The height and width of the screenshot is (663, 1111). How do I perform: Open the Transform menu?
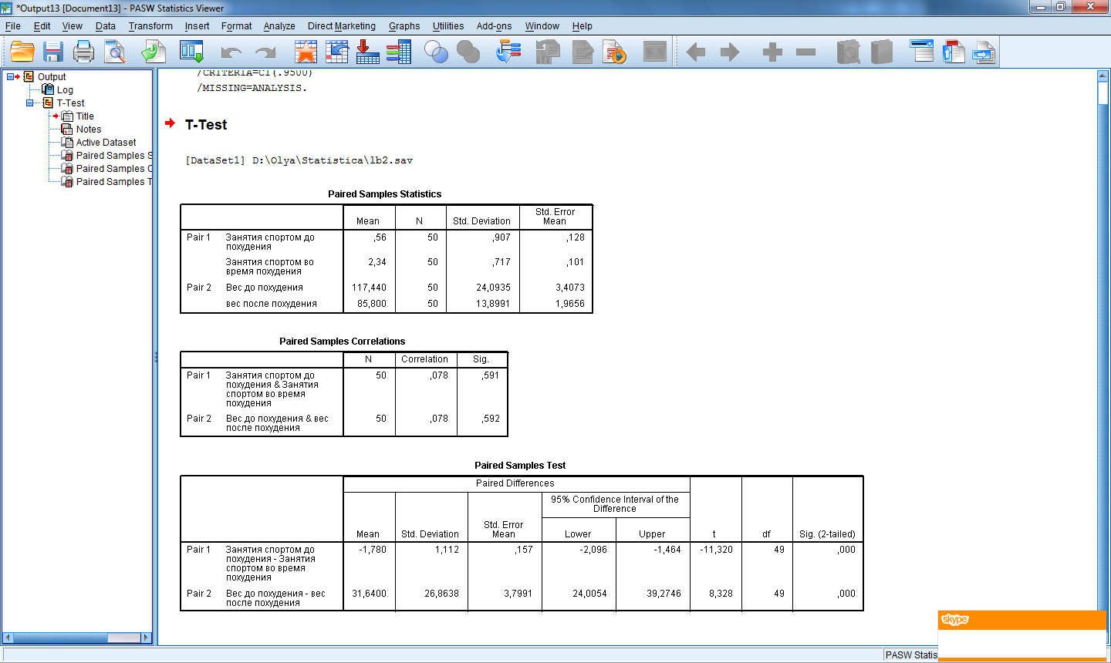coord(150,25)
